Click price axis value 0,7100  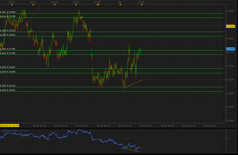click(x=230, y=93)
